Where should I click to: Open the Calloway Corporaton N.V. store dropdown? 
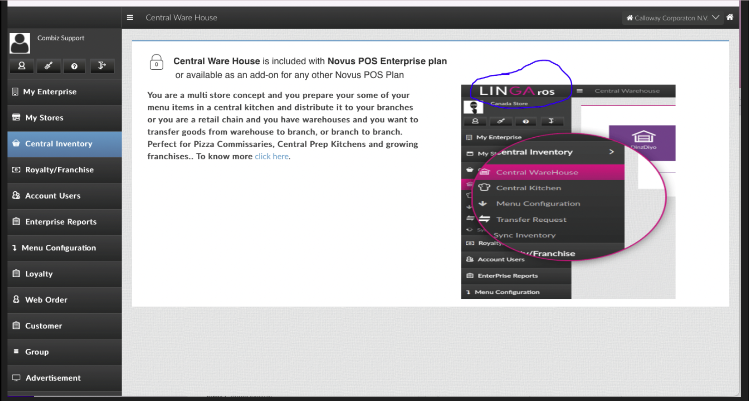[x=672, y=18]
